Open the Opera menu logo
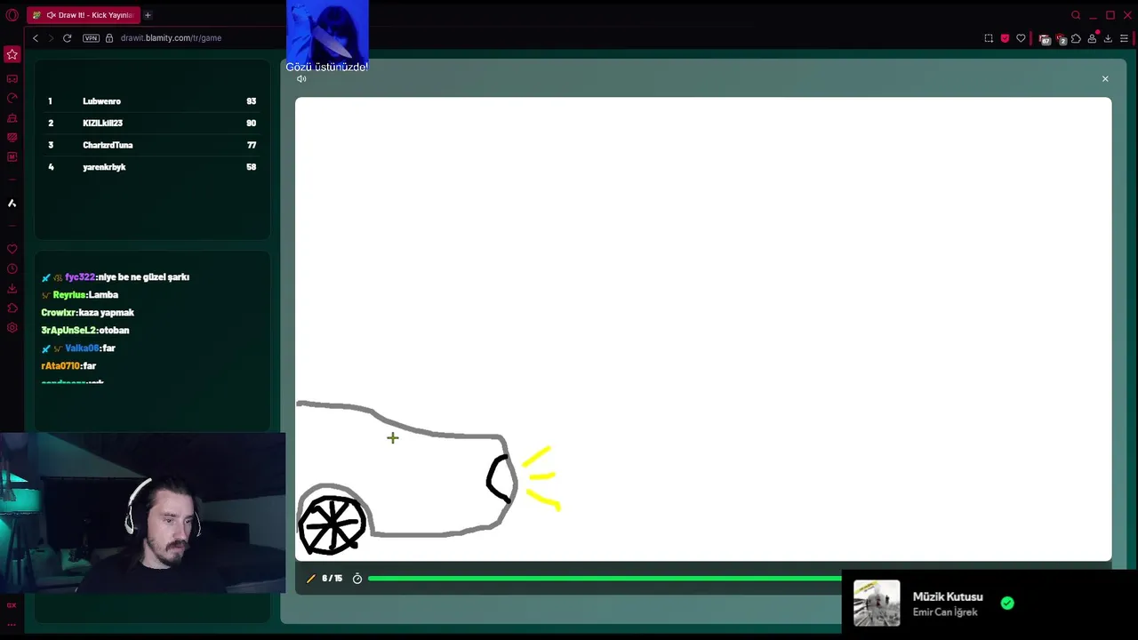The height and width of the screenshot is (640, 1138). coord(12,15)
